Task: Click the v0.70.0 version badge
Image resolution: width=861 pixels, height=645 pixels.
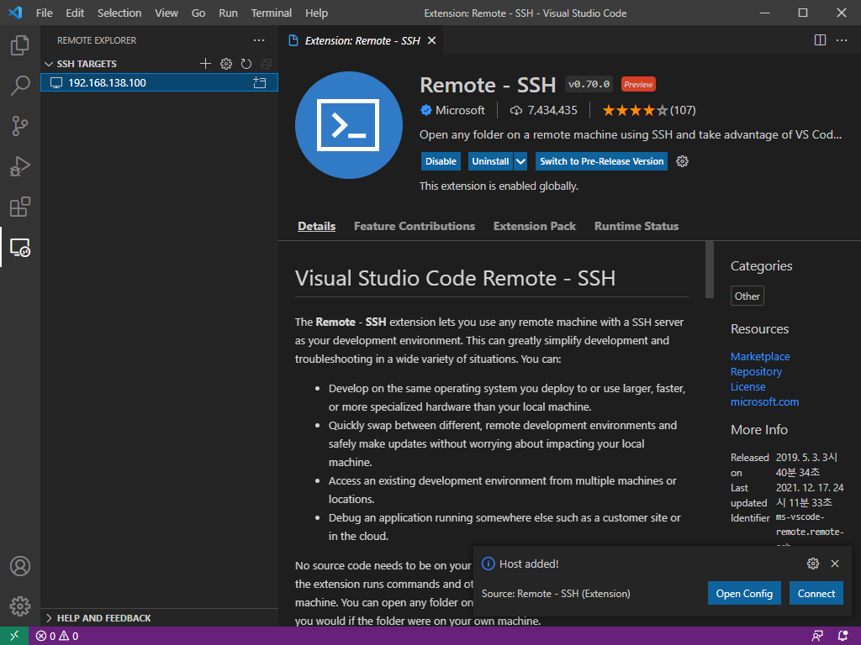Action: [x=589, y=85]
